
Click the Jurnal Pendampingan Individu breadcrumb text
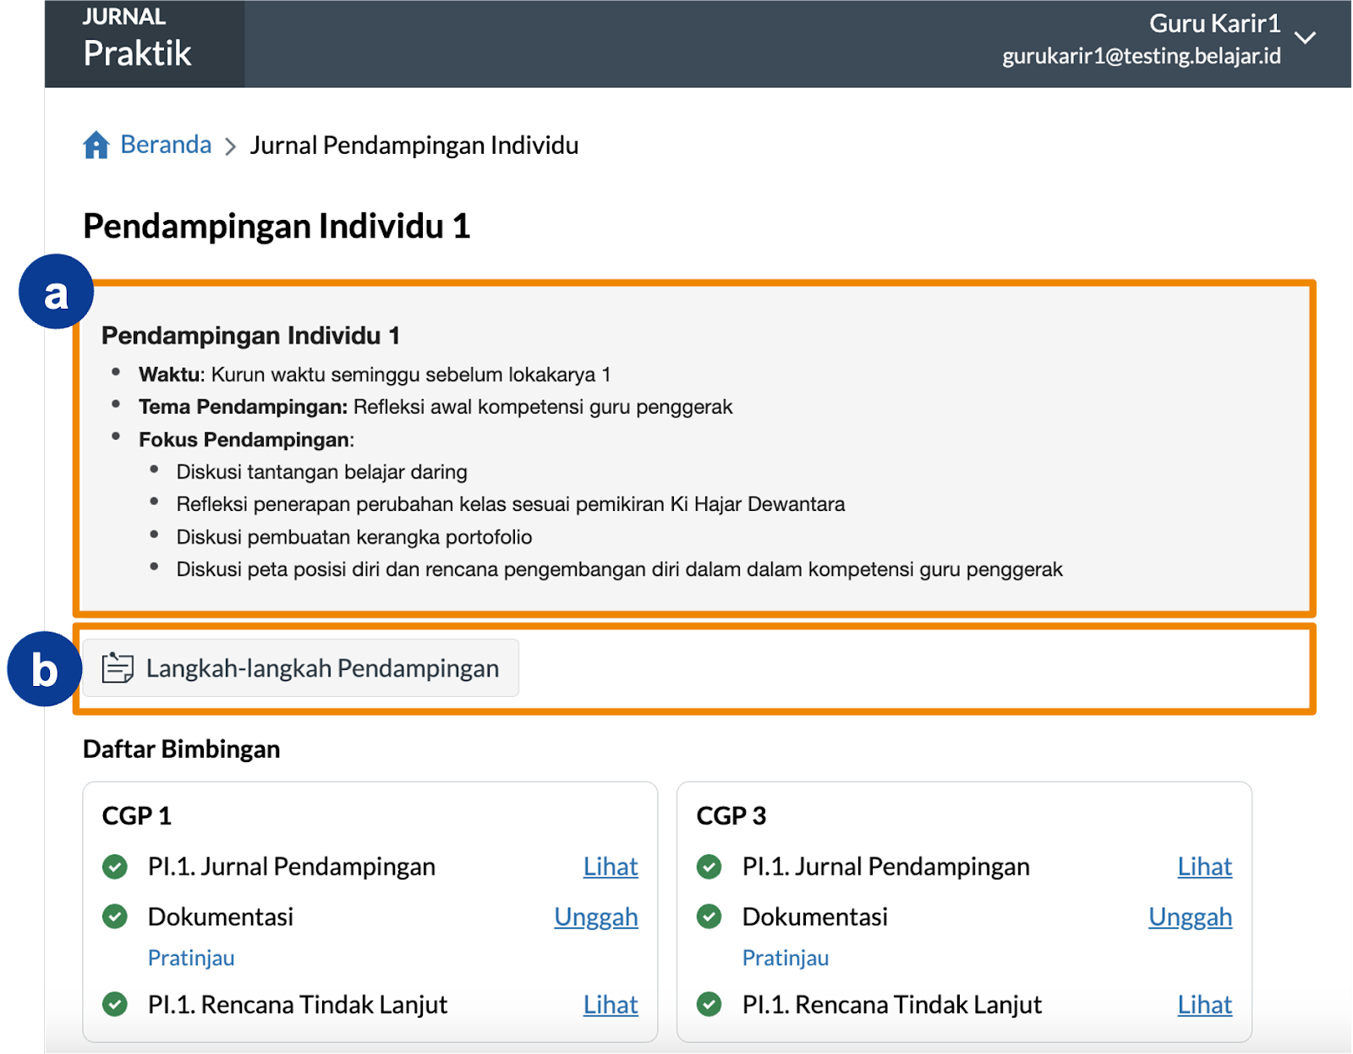[x=414, y=145]
